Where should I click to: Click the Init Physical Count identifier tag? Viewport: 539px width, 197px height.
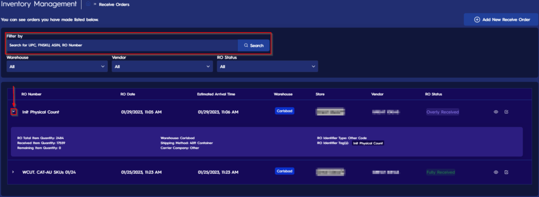tap(368, 143)
